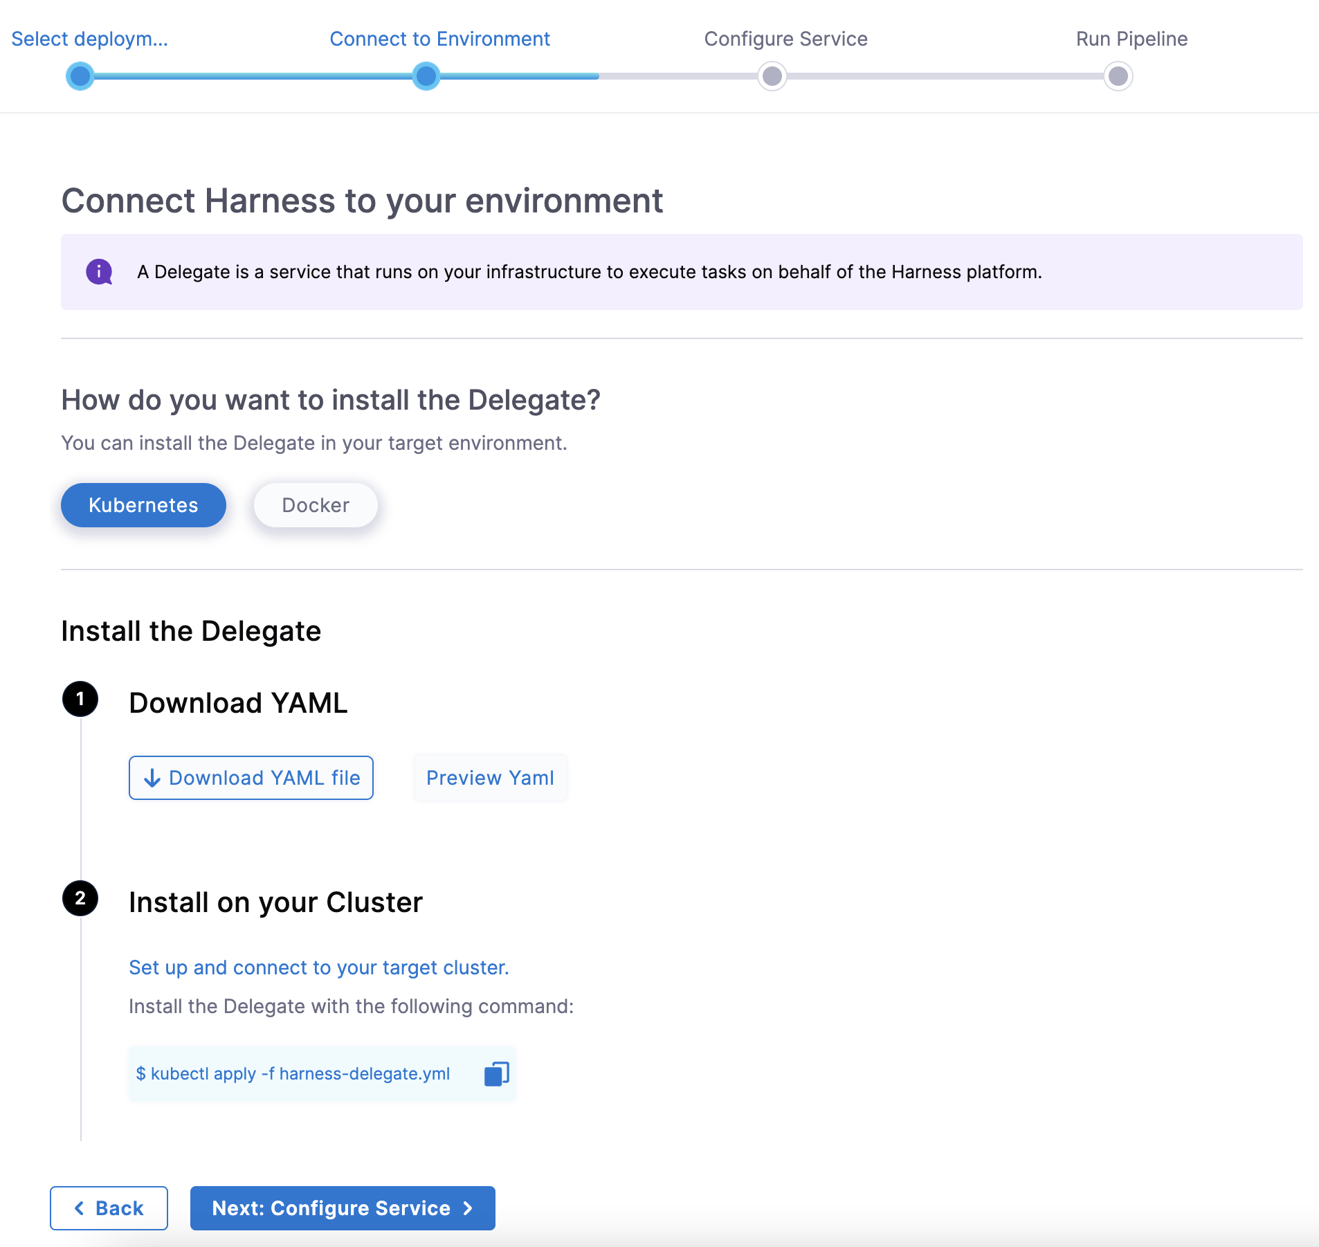Open 'Set up and connect to your target cluster' link

point(319,967)
